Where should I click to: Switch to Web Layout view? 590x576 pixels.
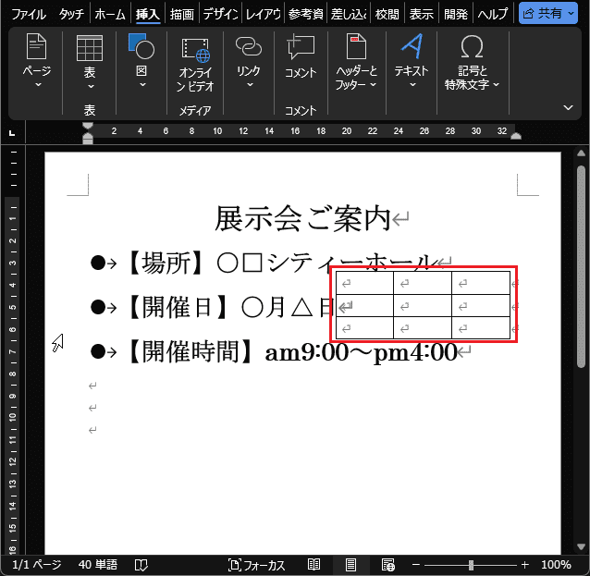click(x=388, y=564)
